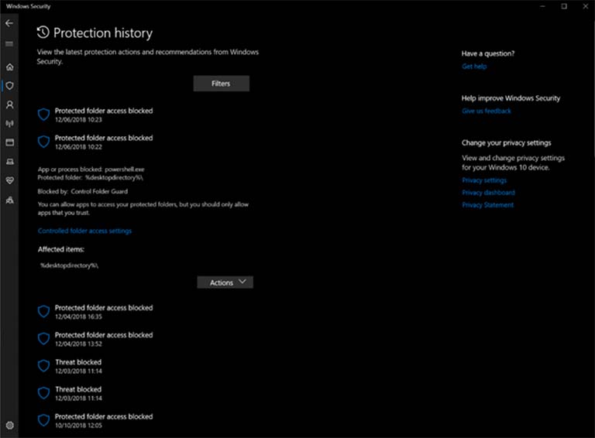Screen dimensions: 595x438
Task: Open Controlled folder access settings link
Action: (84, 231)
